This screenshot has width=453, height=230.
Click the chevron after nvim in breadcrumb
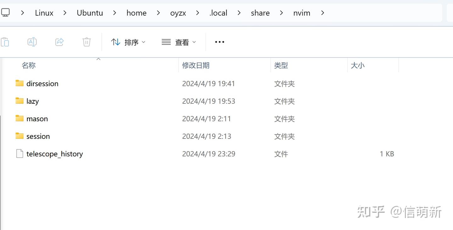pyautogui.click(x=322, y=13)
